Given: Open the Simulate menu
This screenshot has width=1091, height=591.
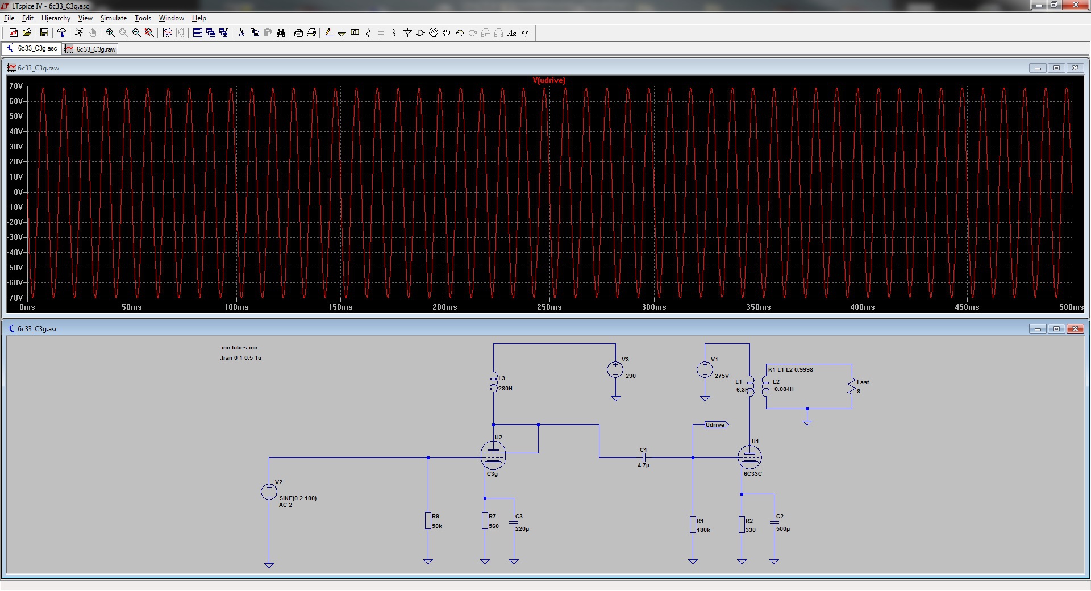Looking at the screenshot, I should [x=113, y=18].
